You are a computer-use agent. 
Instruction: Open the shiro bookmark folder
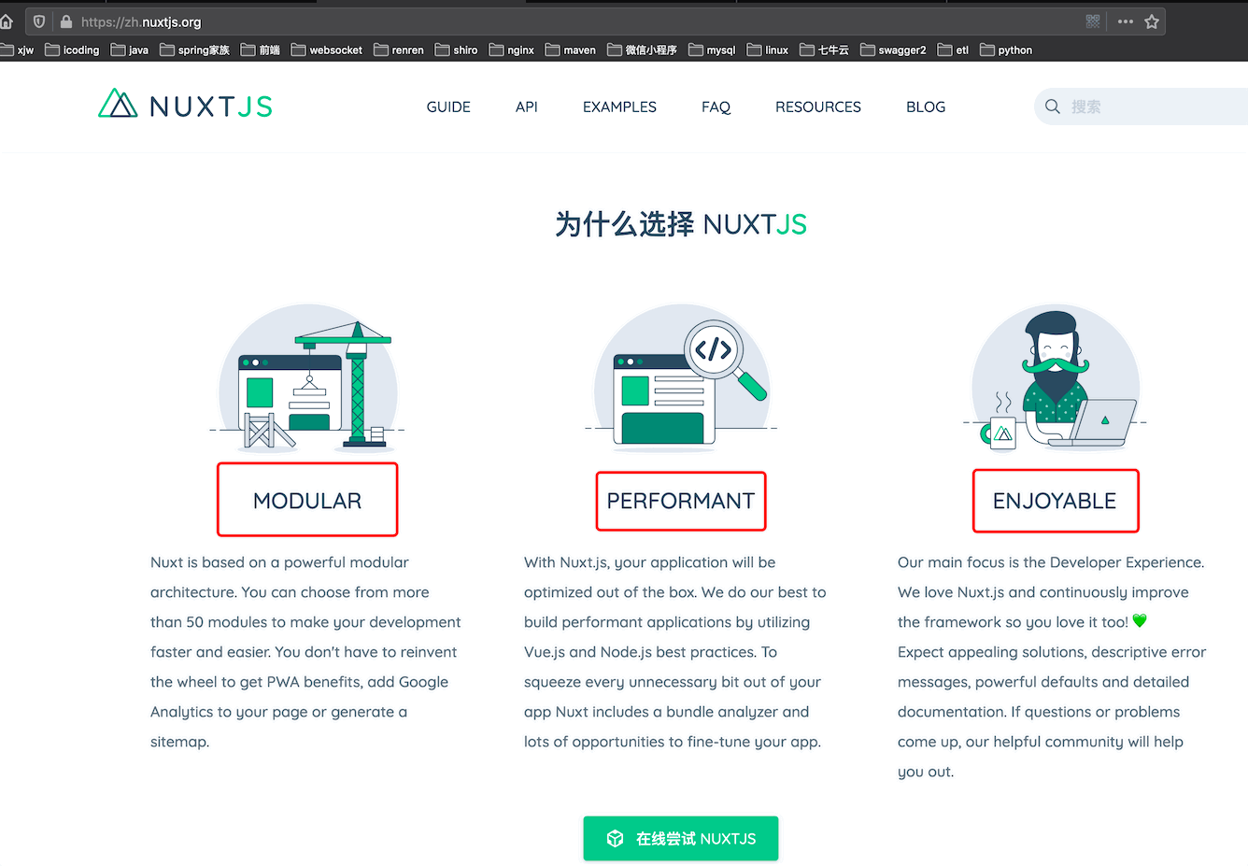tap(456, 50)
